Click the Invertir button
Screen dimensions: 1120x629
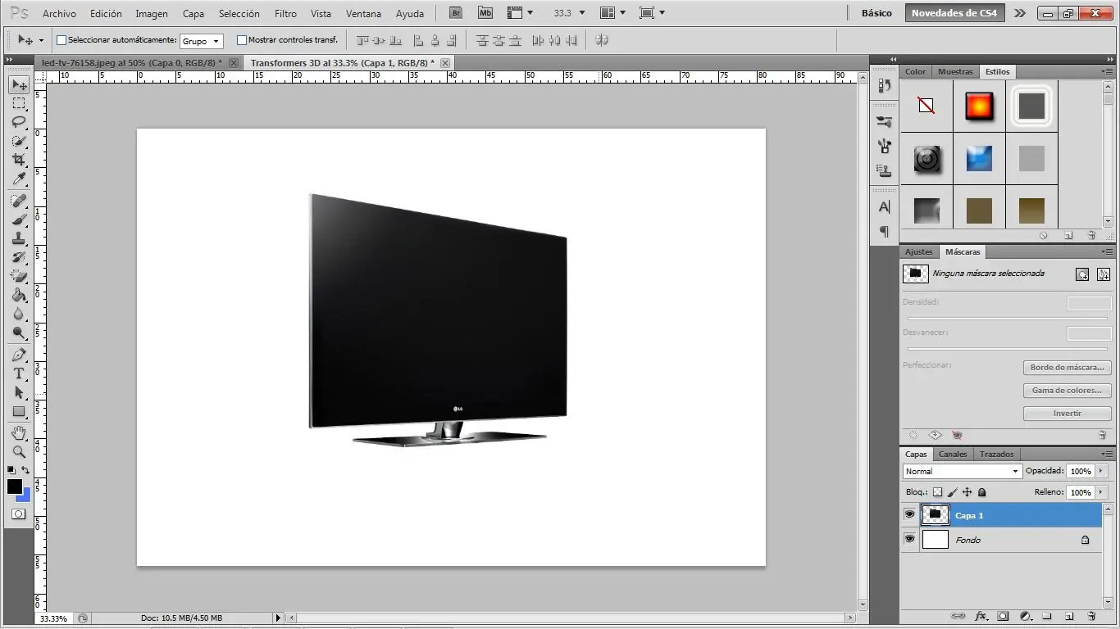[x=1067, y=414]
